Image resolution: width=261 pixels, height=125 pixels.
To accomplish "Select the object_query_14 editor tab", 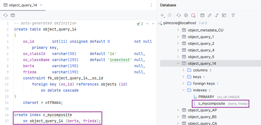I will pyautogui.click(x=23, y=5).
